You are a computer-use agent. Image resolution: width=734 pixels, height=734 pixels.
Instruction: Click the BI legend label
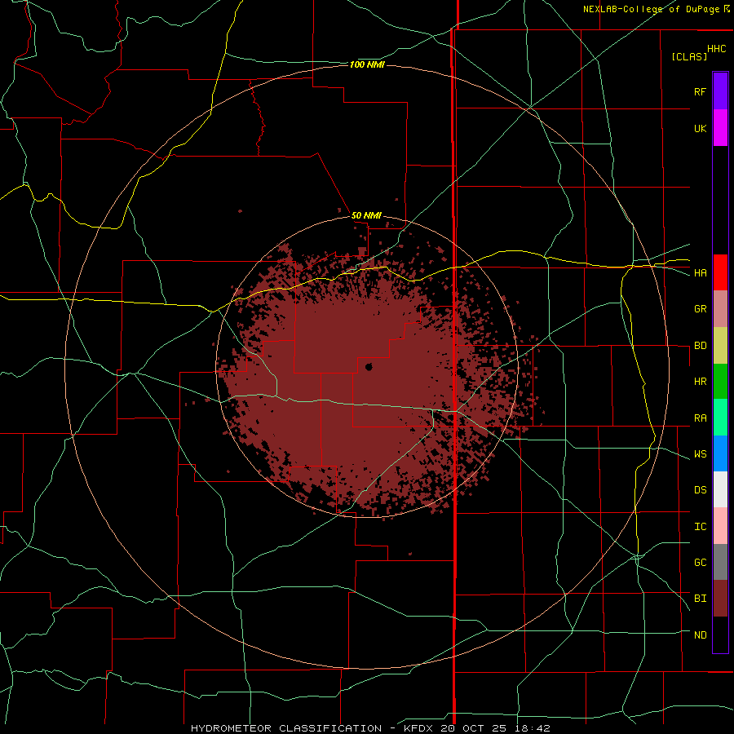(x=700, y=599)
